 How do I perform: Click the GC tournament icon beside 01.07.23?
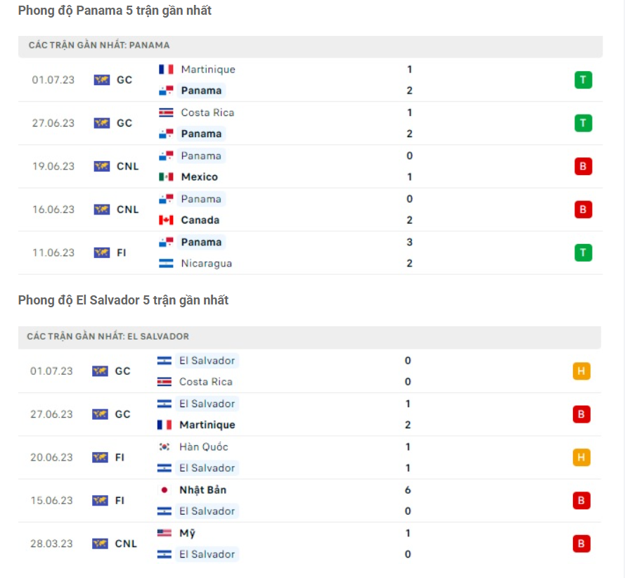pyautogui.click(x=101, y=80)
